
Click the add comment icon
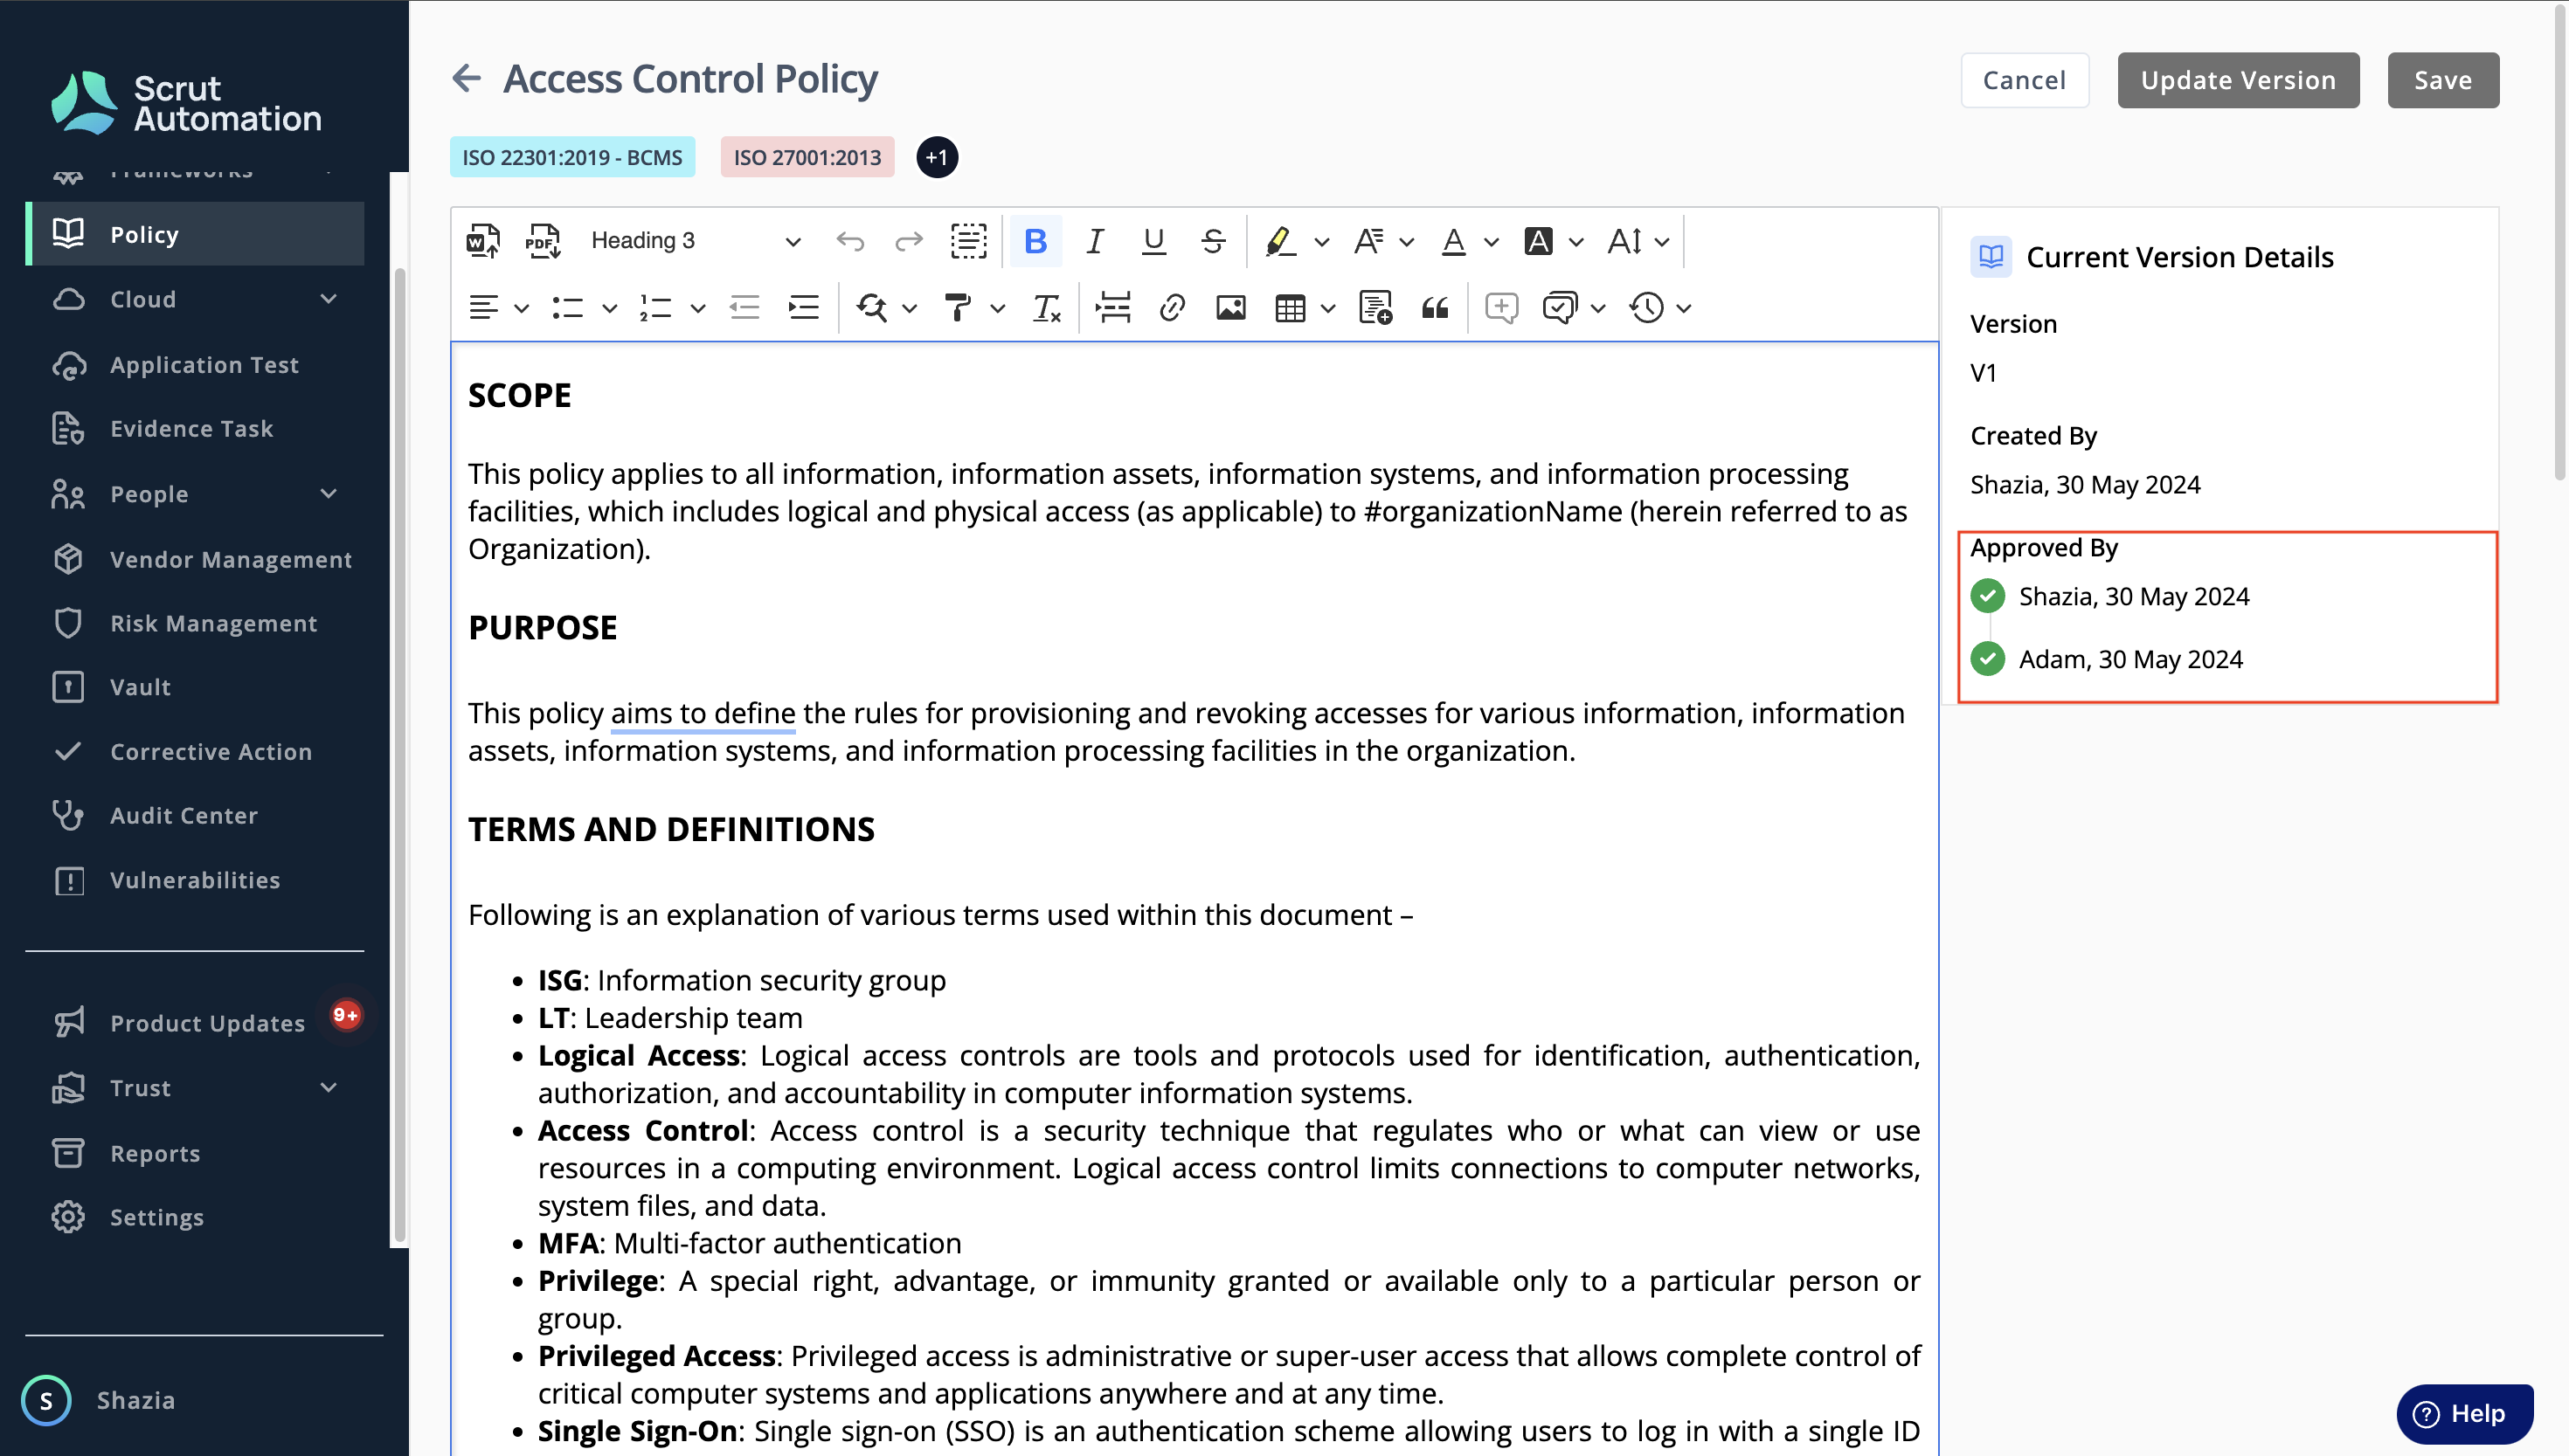click(x=1501, y=308)
